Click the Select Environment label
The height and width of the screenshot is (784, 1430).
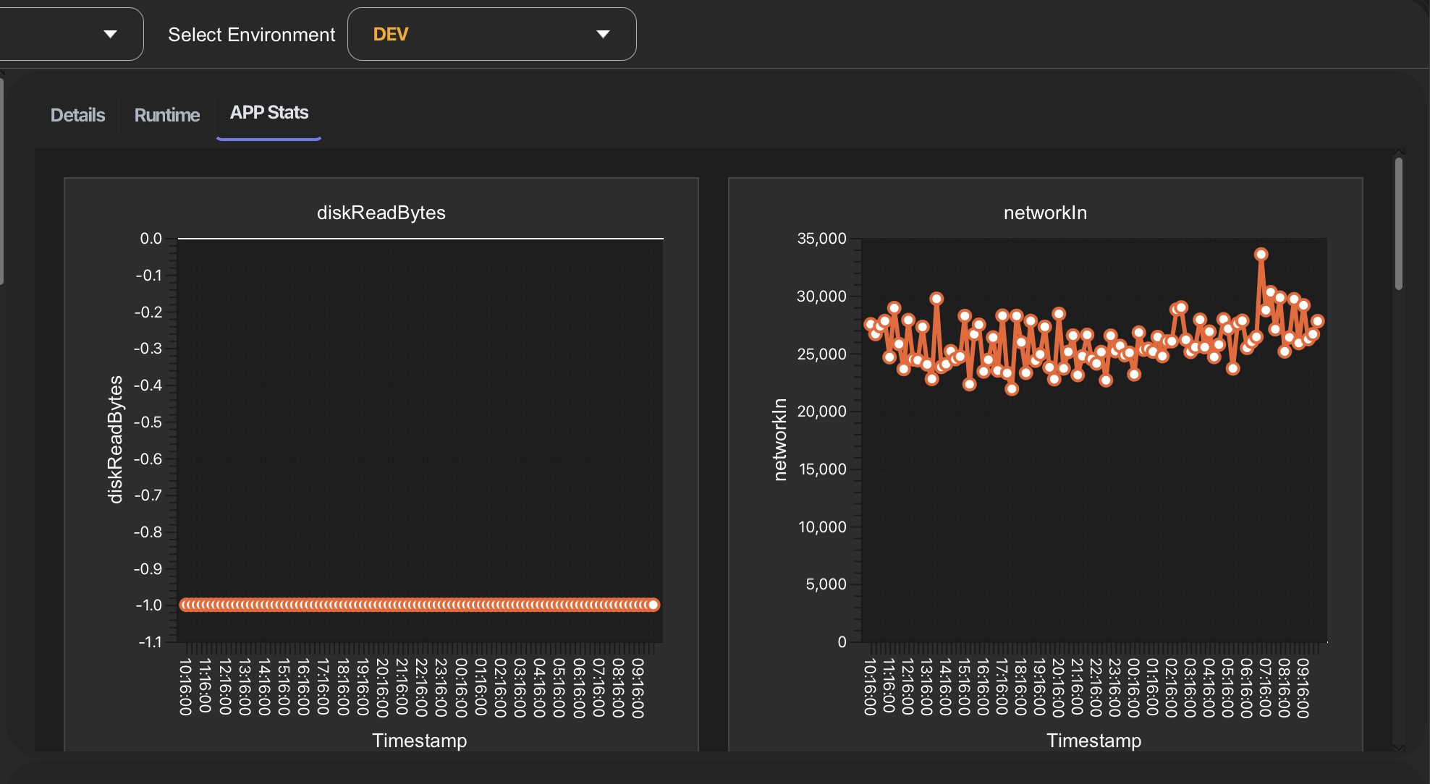coord(251,35)
